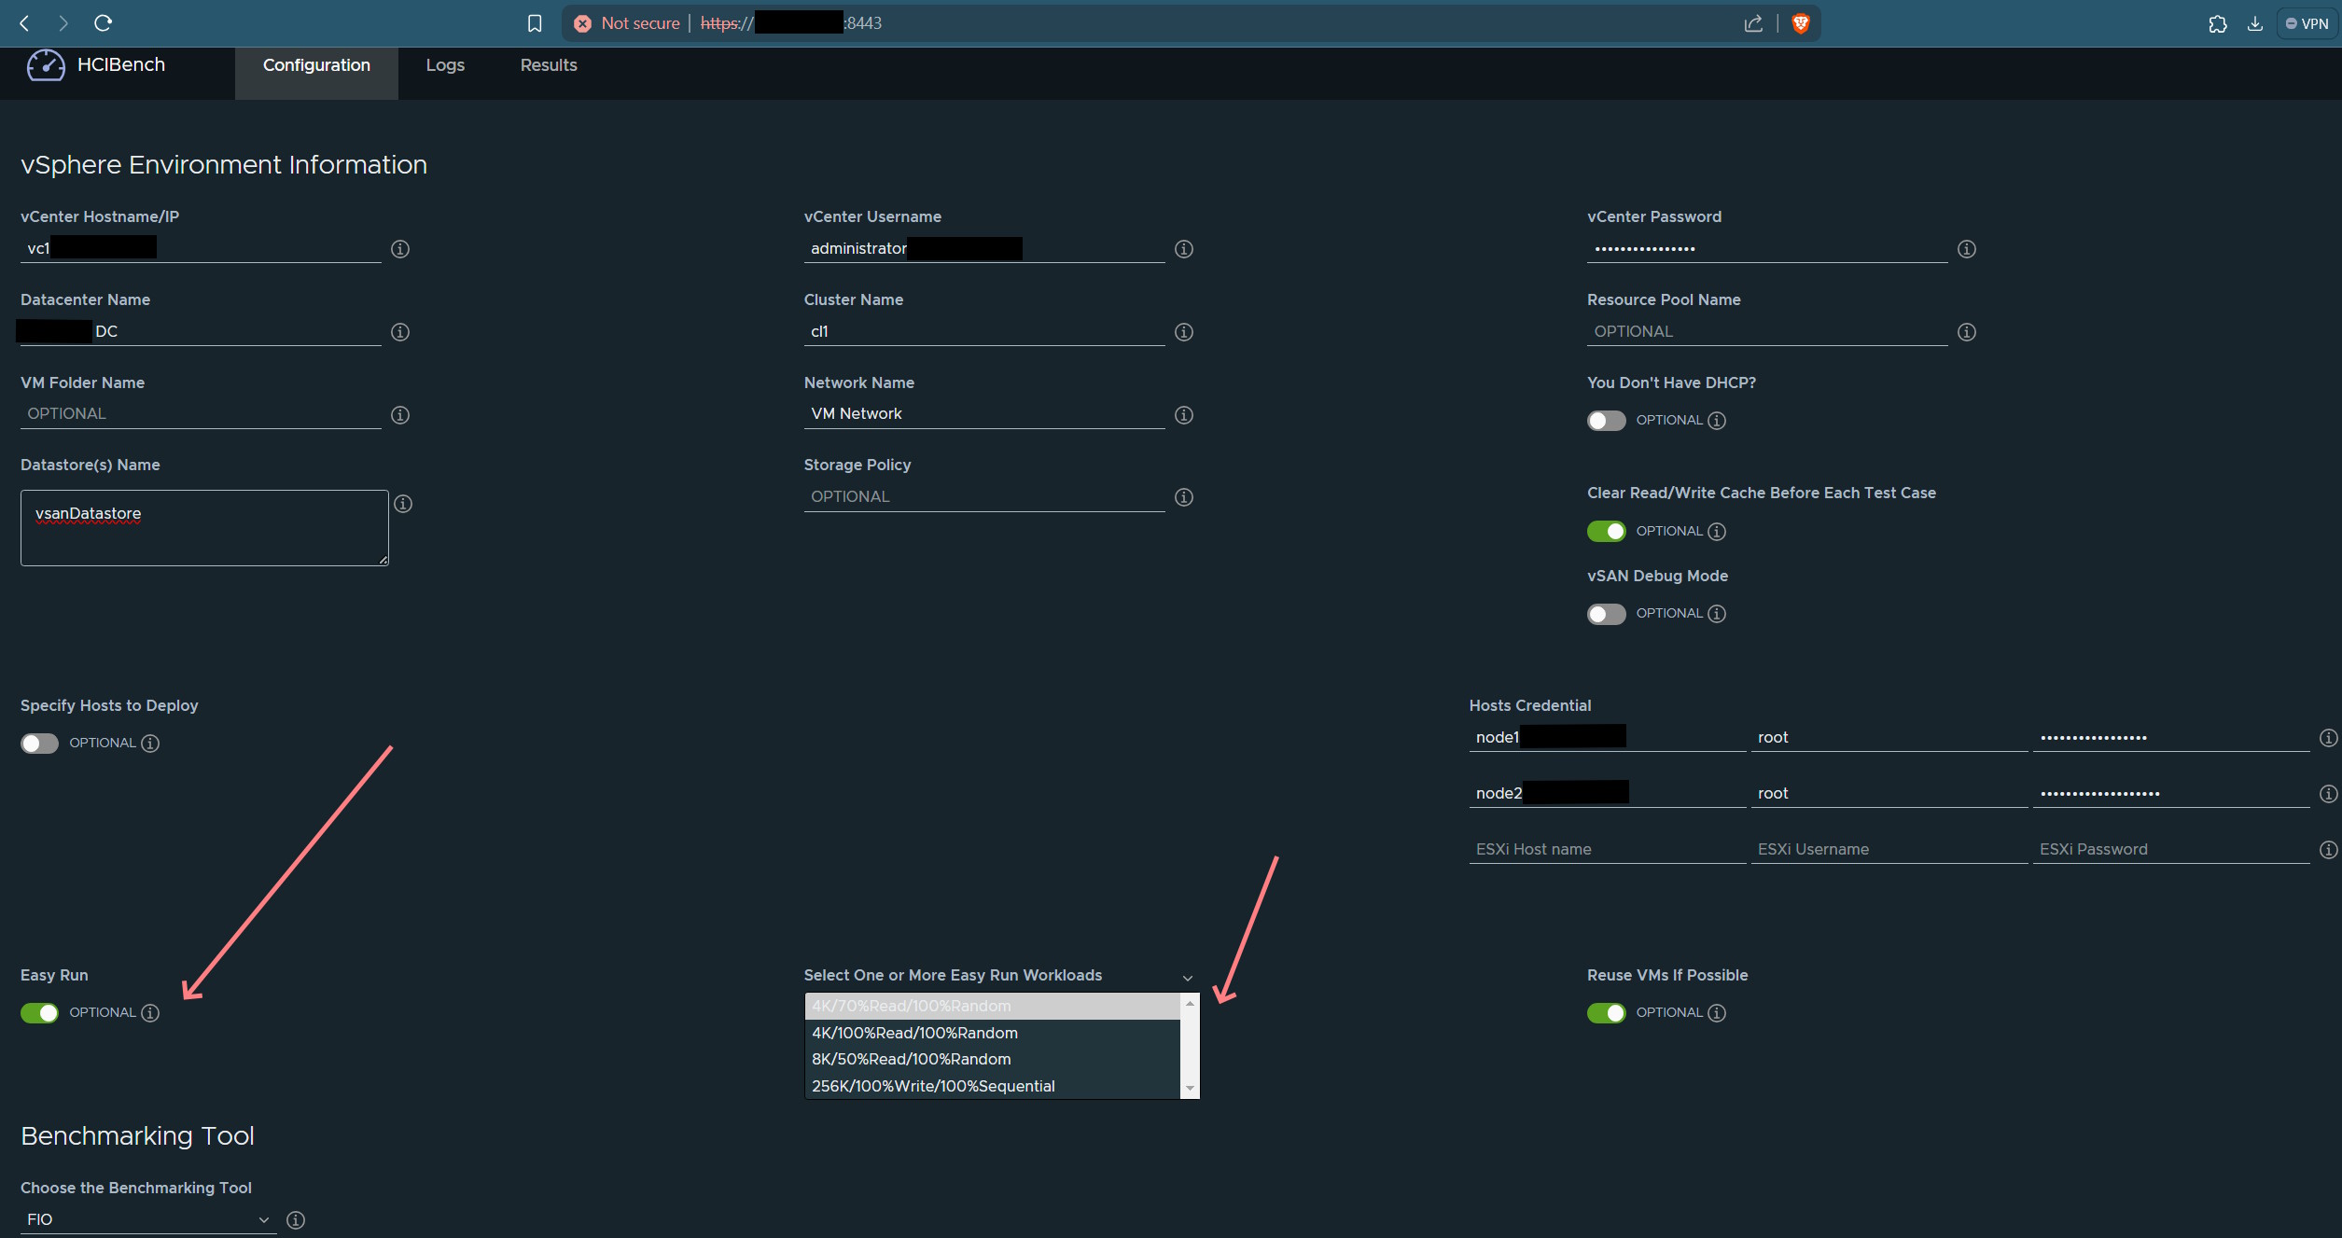Enable the vSAN Debug Mode switch

[x=1606, y=614]
